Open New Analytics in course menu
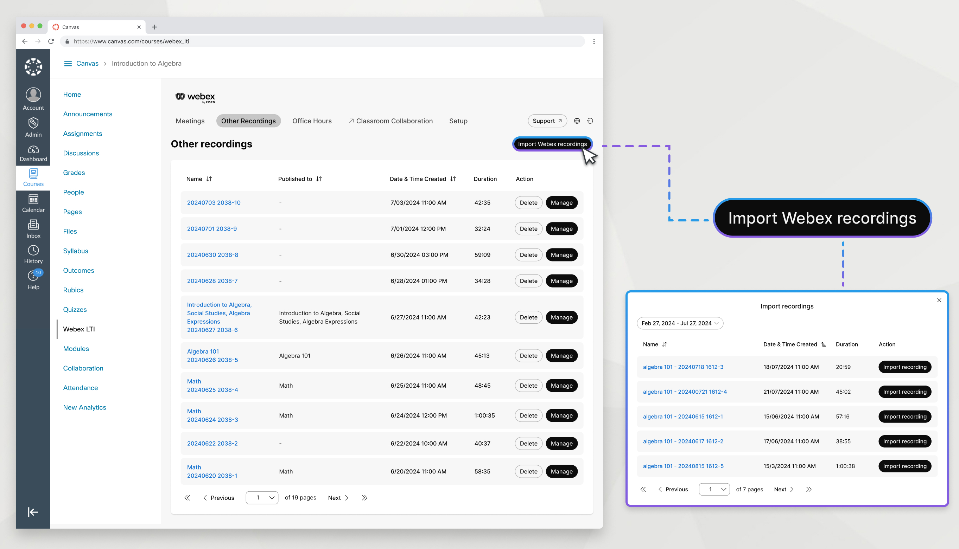Image resolution: width=959 pixels, height=549 pixels. pyautogui.click(x=84, y=407)
